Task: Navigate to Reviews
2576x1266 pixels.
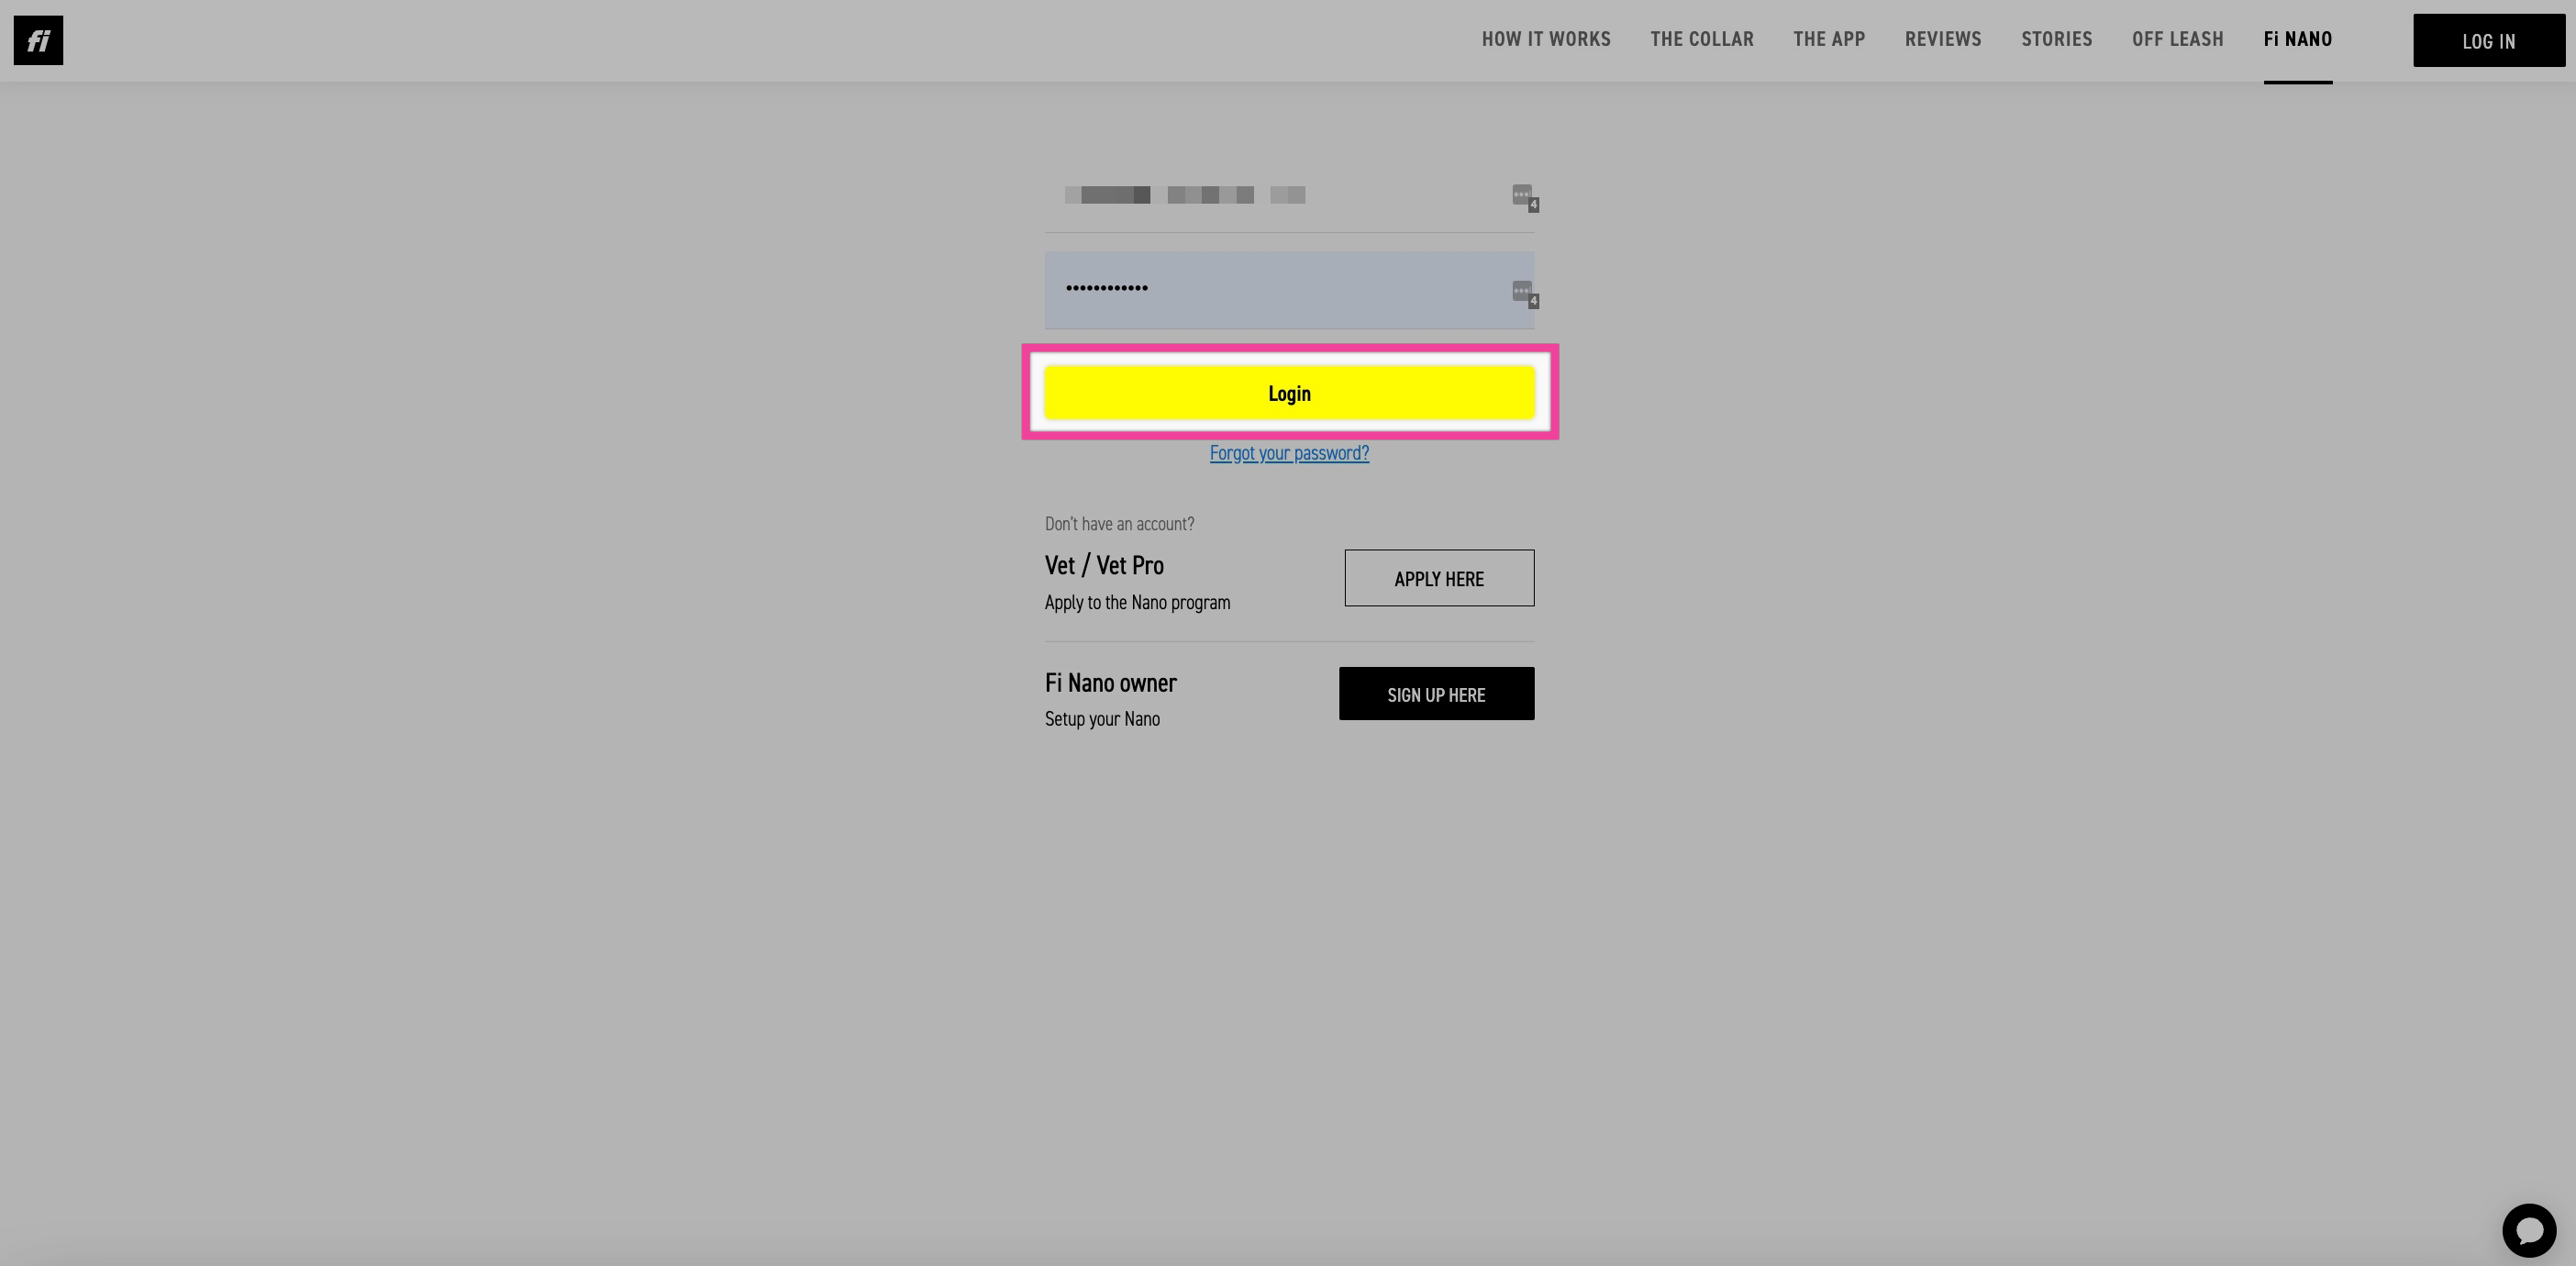Action: tap(1943, 39)
